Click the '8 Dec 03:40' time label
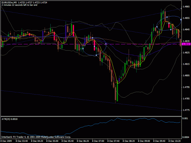The image size is (191, 143). click(x=22, y=141)
